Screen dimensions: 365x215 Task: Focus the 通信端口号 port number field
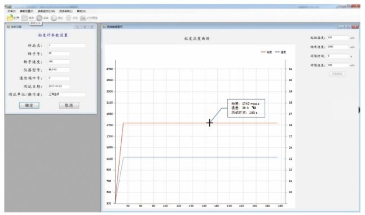coord(59,78)
